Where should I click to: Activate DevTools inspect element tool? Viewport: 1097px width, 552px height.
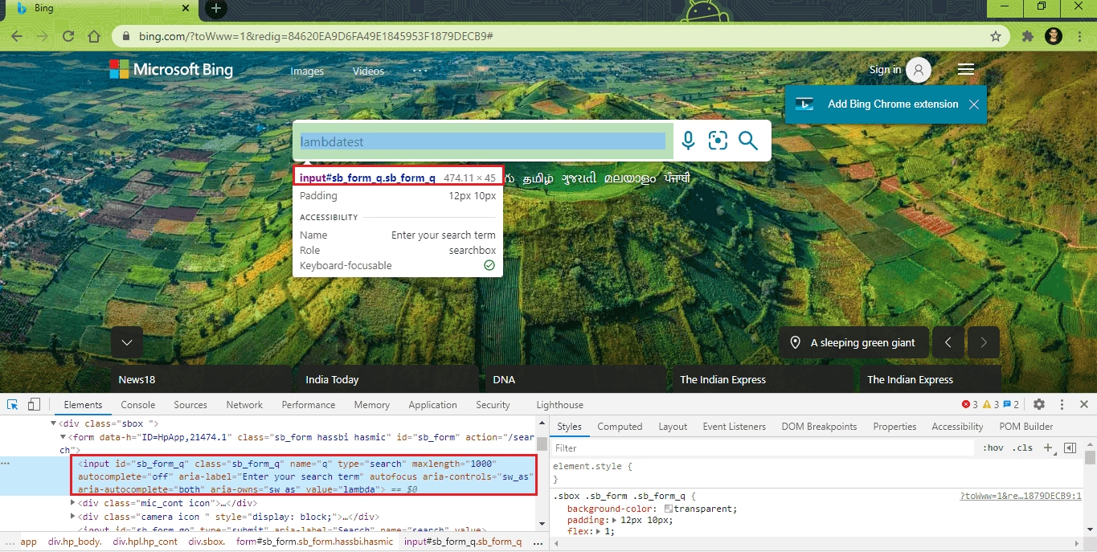14,404
